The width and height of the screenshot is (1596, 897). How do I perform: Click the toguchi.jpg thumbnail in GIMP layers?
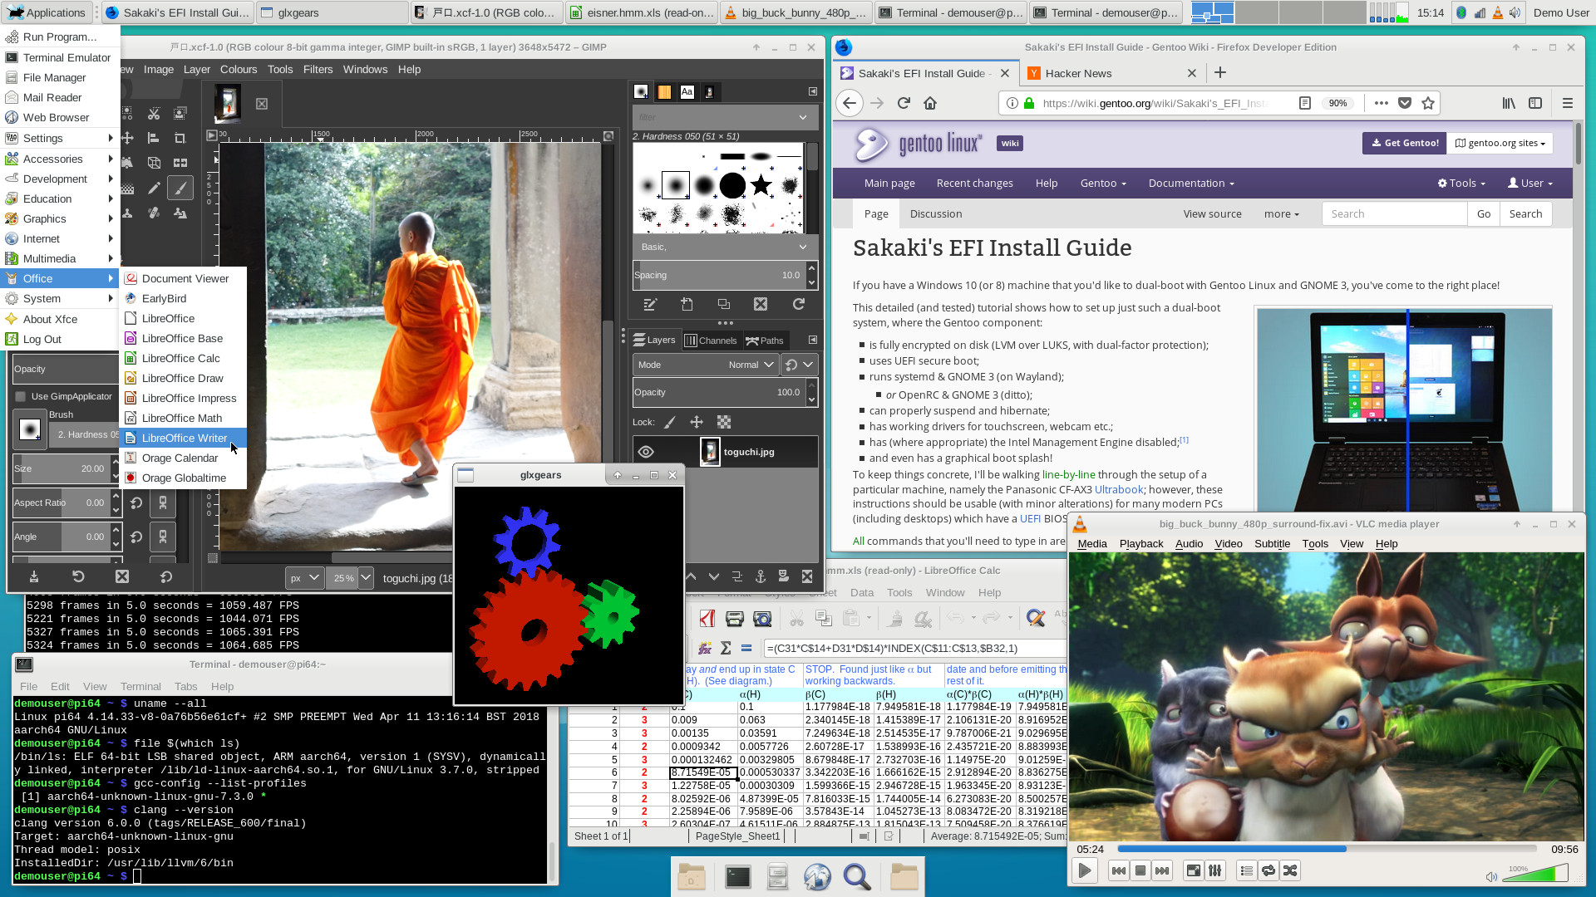tap(709, 451)
